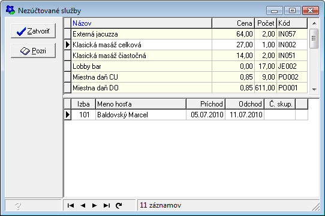Click the Izba column header

[83, 104]
